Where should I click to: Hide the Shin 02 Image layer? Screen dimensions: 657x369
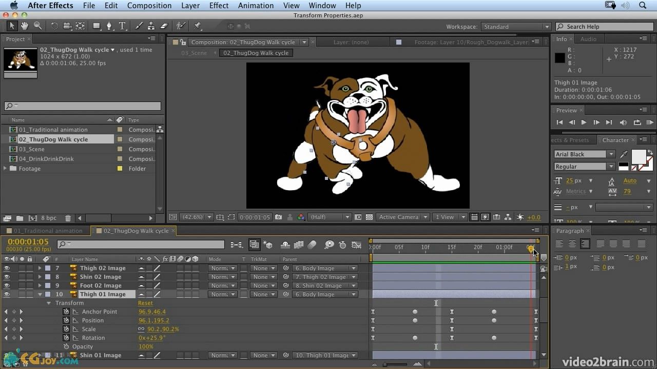[x=7, y=277]
